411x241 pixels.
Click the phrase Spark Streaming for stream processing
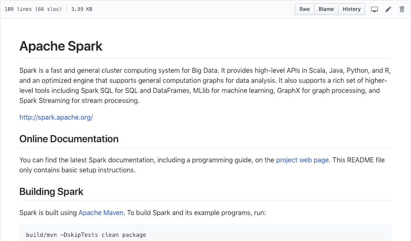click(79, 101)
